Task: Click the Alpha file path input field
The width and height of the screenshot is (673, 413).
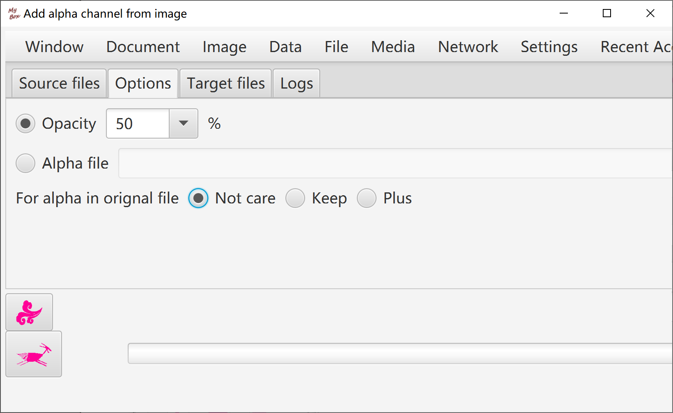Action: point(396,163)
